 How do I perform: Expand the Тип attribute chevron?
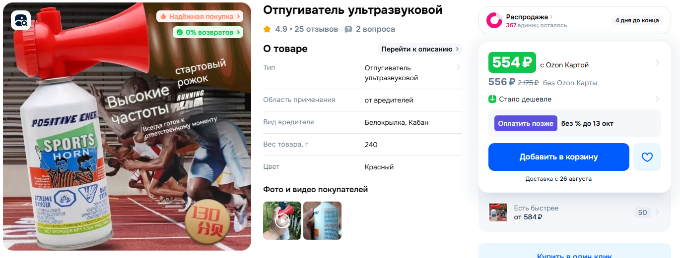(458, 67)
